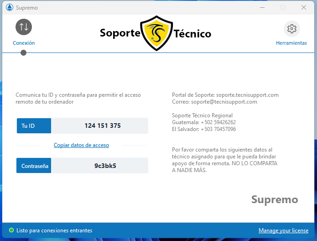Click the Copiar datos de acceso link
This screenshot has width=317, height=241.
81,145
